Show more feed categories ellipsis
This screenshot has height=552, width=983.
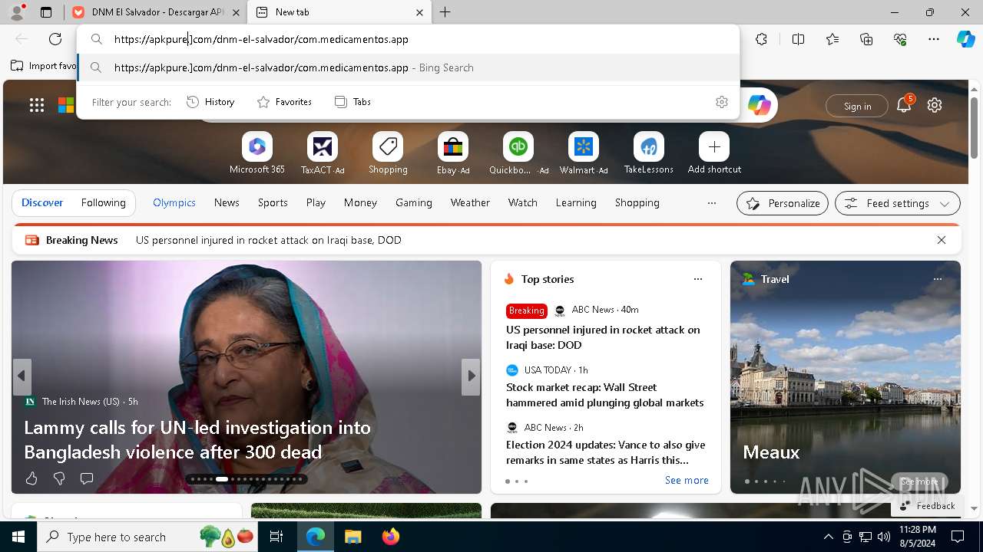(x=711, y=203)
